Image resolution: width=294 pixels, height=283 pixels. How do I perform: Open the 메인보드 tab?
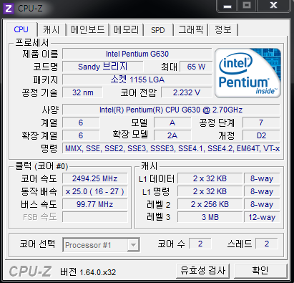pyautogui.click(x=88, y=30)
